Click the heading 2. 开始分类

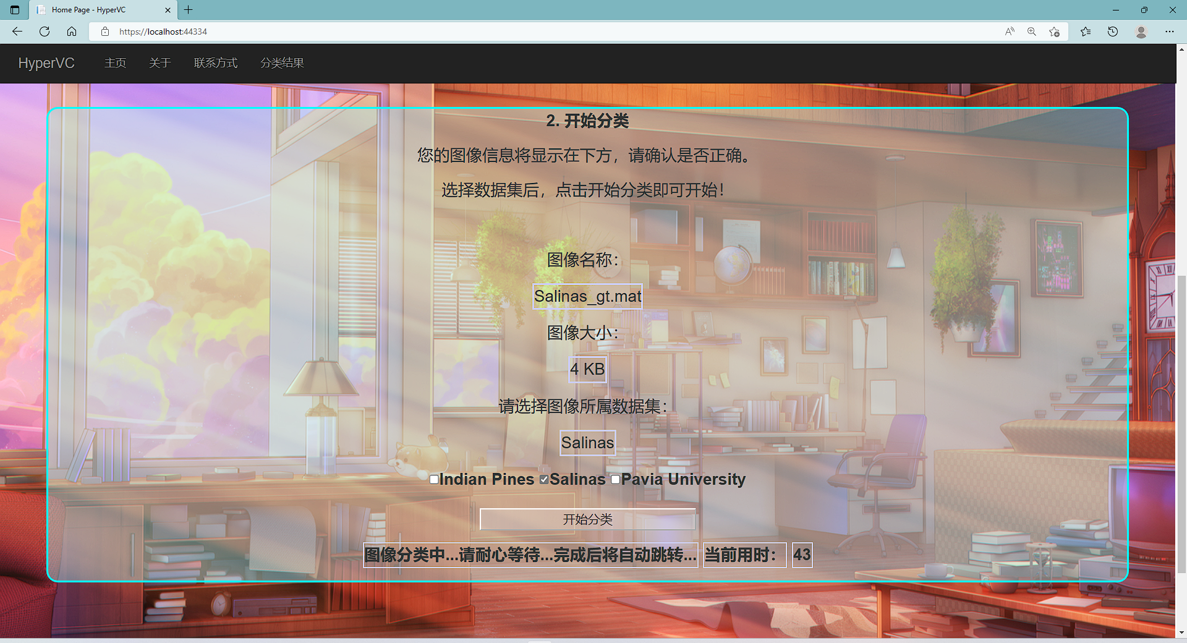587,121
